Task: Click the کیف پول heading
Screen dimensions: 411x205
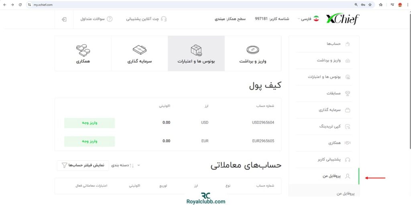Action: [265, 86]
